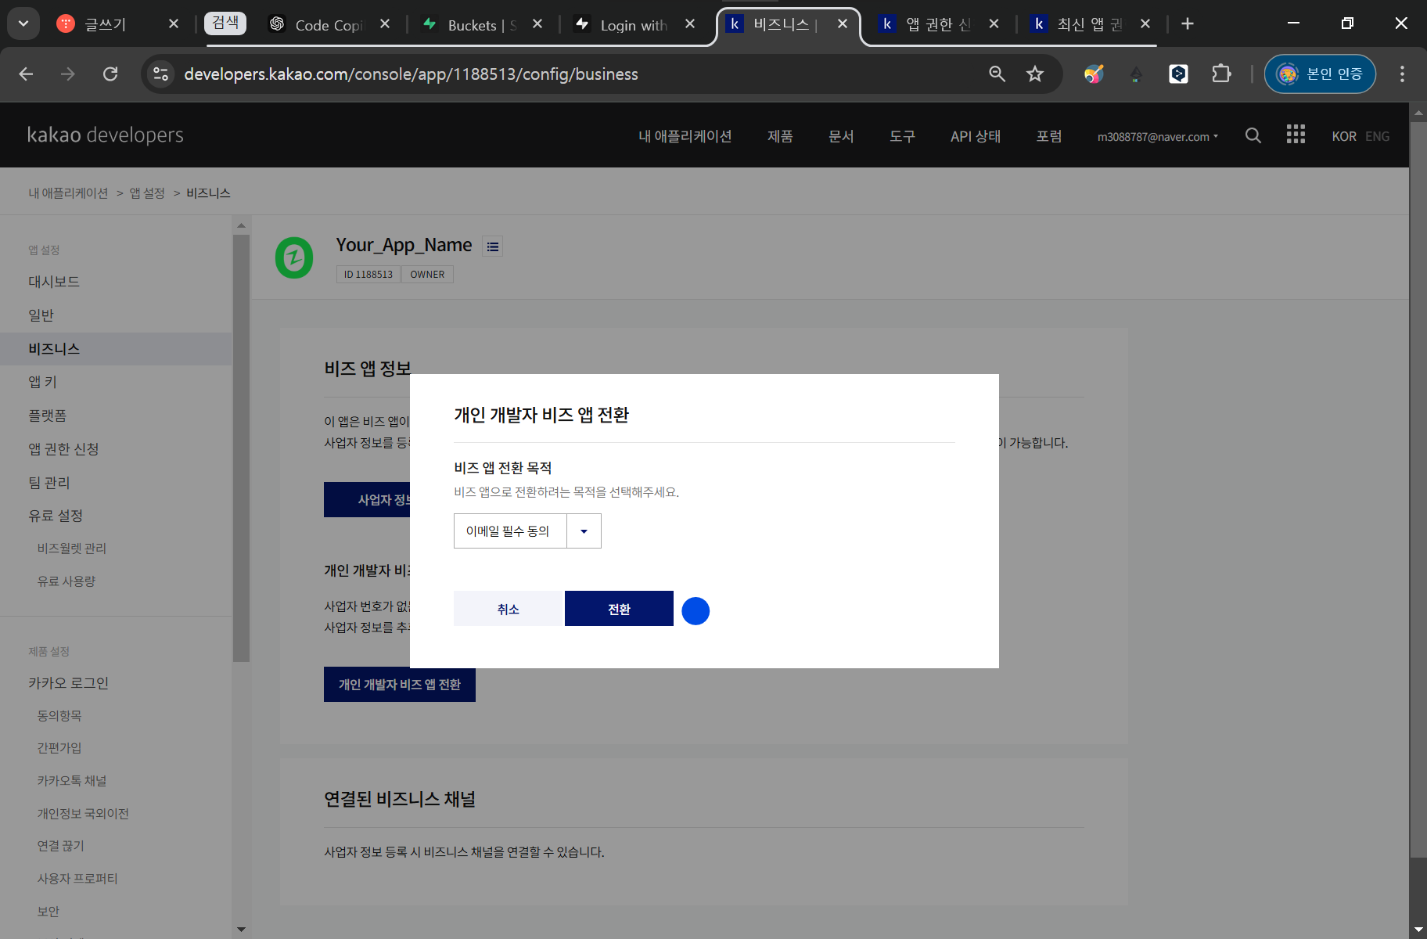
Task: Open 팀 관리 in sidebar
Action: tap(49, 483)
